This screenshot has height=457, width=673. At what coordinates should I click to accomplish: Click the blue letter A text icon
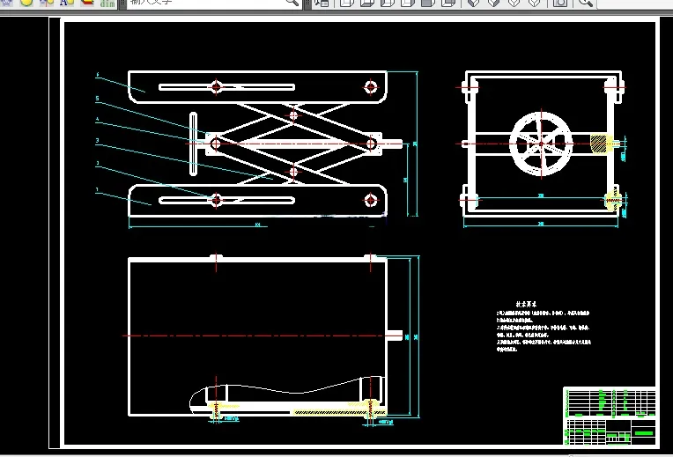[67, 3]
